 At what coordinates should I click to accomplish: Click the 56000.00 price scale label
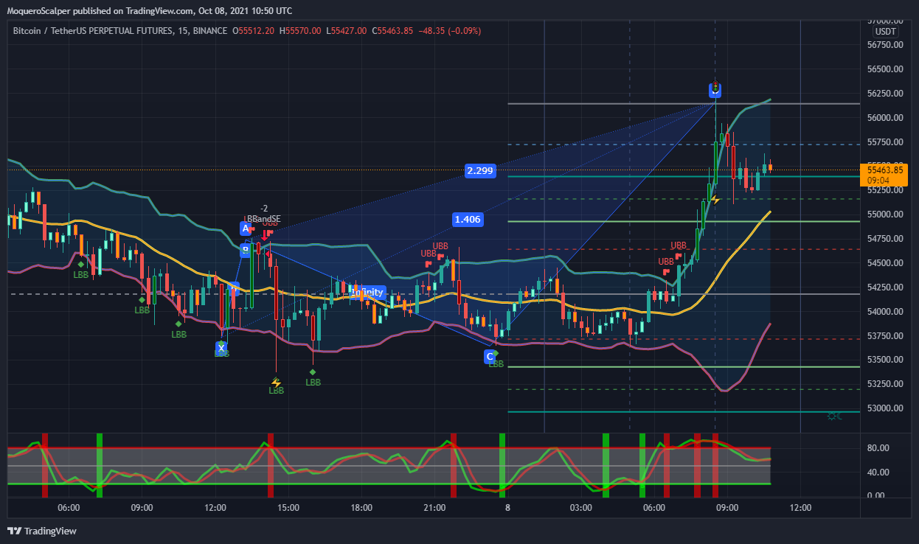(x=885, y=118)
